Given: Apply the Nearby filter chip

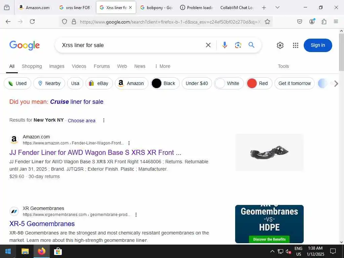Looking at the screenshot, I should [49, 83].
